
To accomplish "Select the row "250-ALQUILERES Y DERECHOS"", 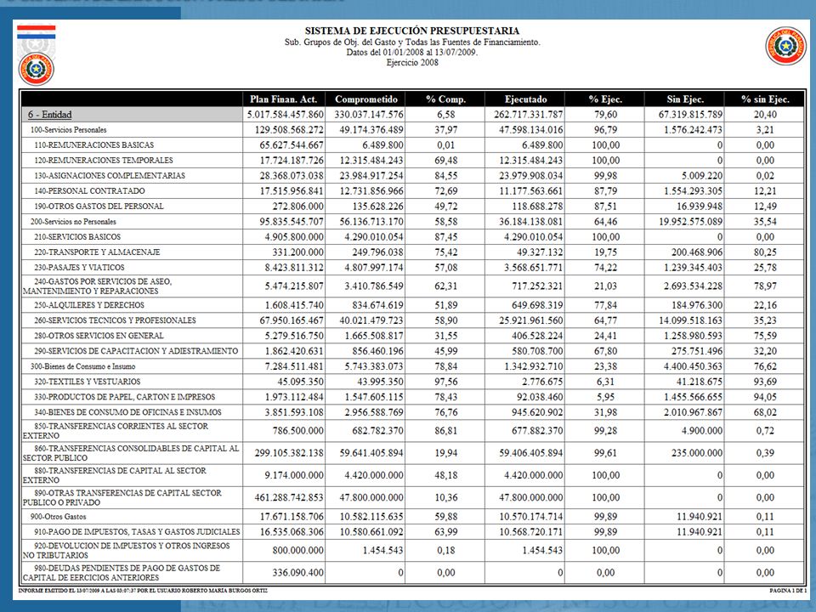I will click(412, 305).
